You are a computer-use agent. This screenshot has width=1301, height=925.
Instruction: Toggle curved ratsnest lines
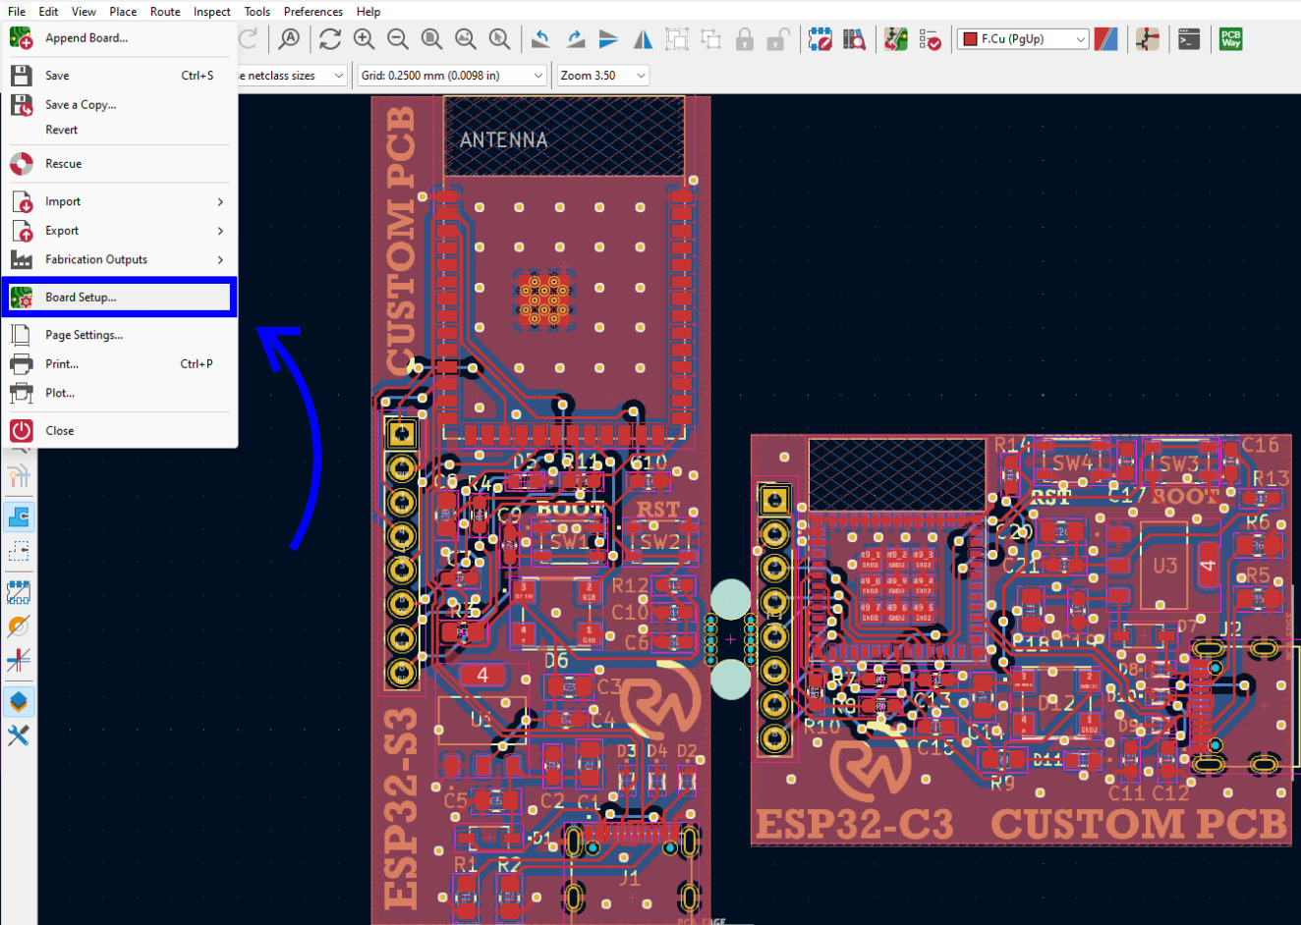tap(19, 477)
